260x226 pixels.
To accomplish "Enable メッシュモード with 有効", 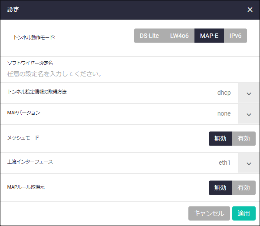I will (244, 139).
